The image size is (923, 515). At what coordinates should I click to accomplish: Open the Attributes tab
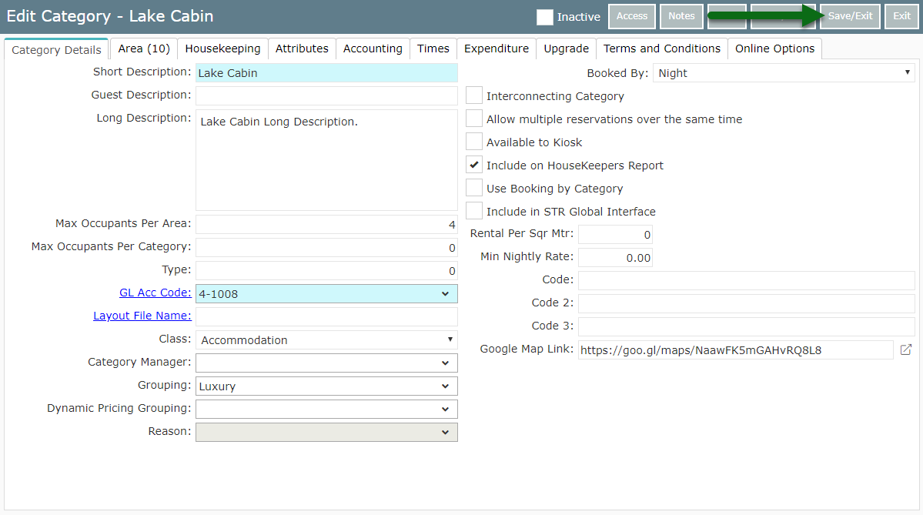[302, 48]
